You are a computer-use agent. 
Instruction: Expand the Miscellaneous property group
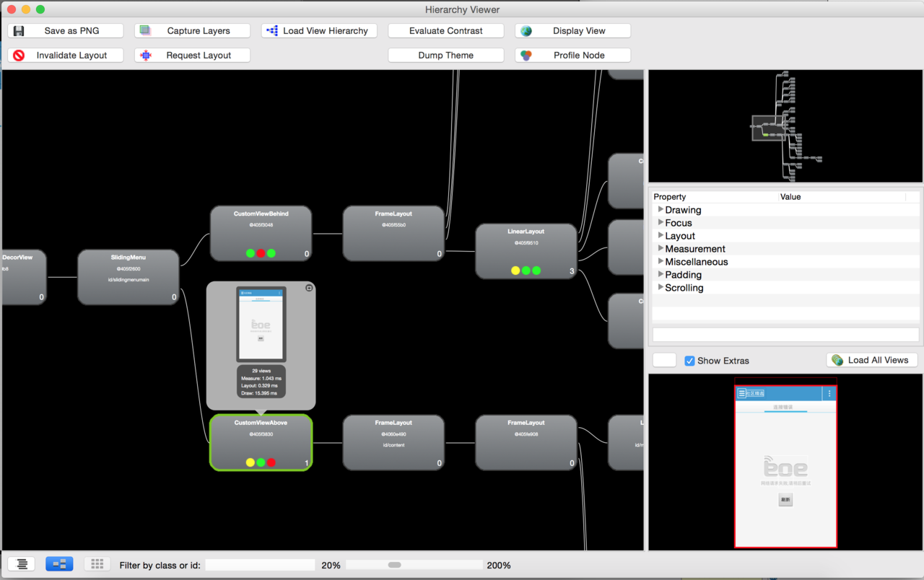pyautogui.click(x=661, y=262)
